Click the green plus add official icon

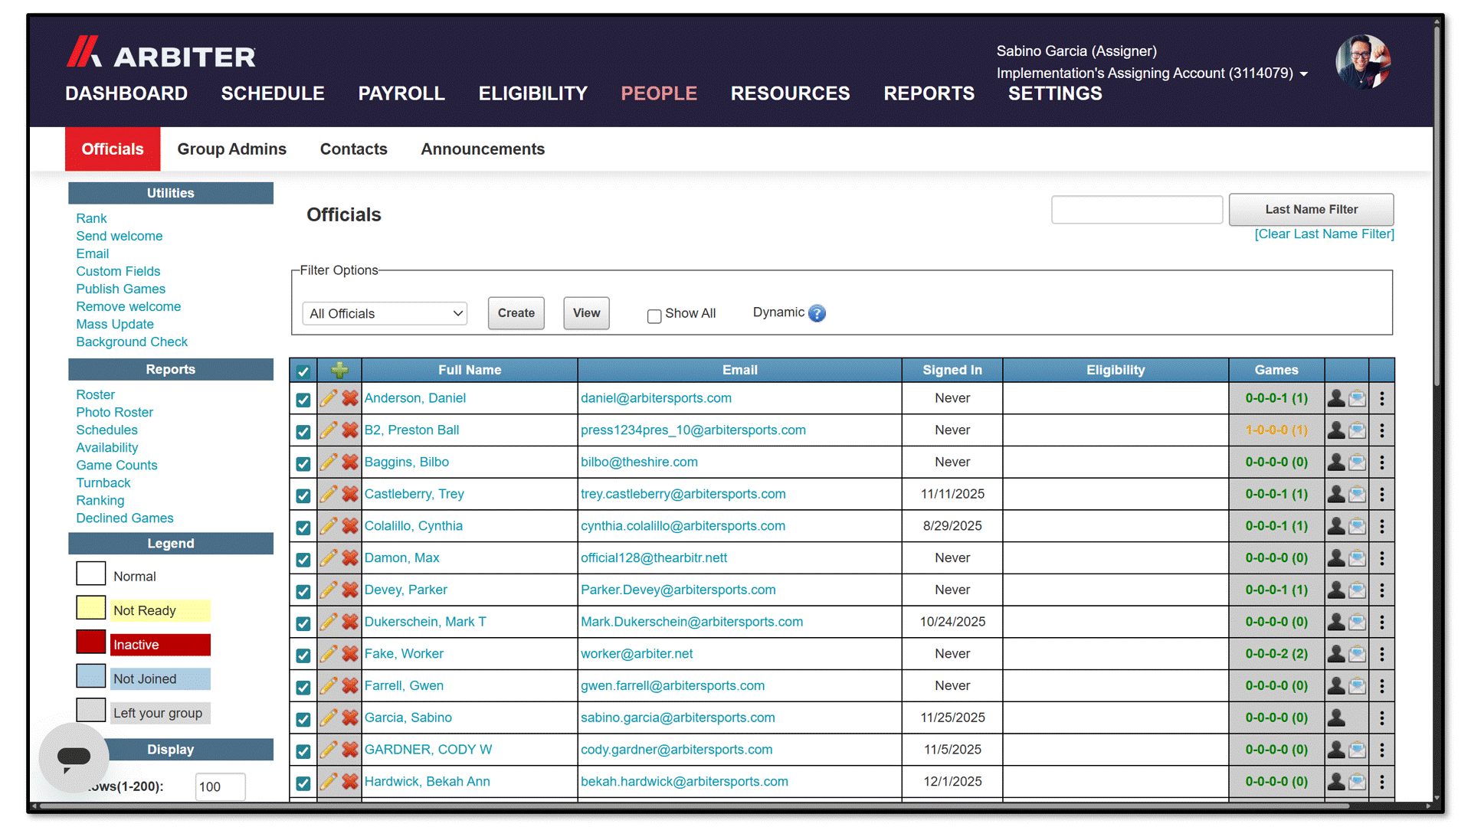tap(339, 371)
